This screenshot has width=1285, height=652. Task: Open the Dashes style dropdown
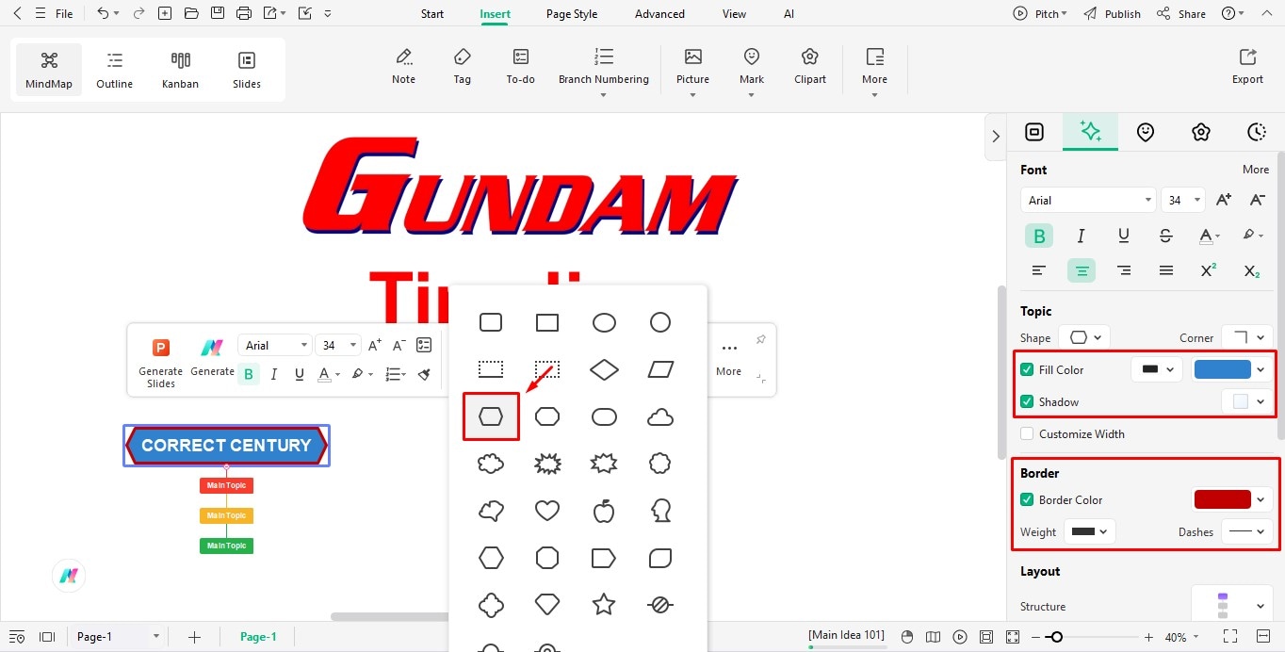pyautogui.click(x=1247, y=531)
